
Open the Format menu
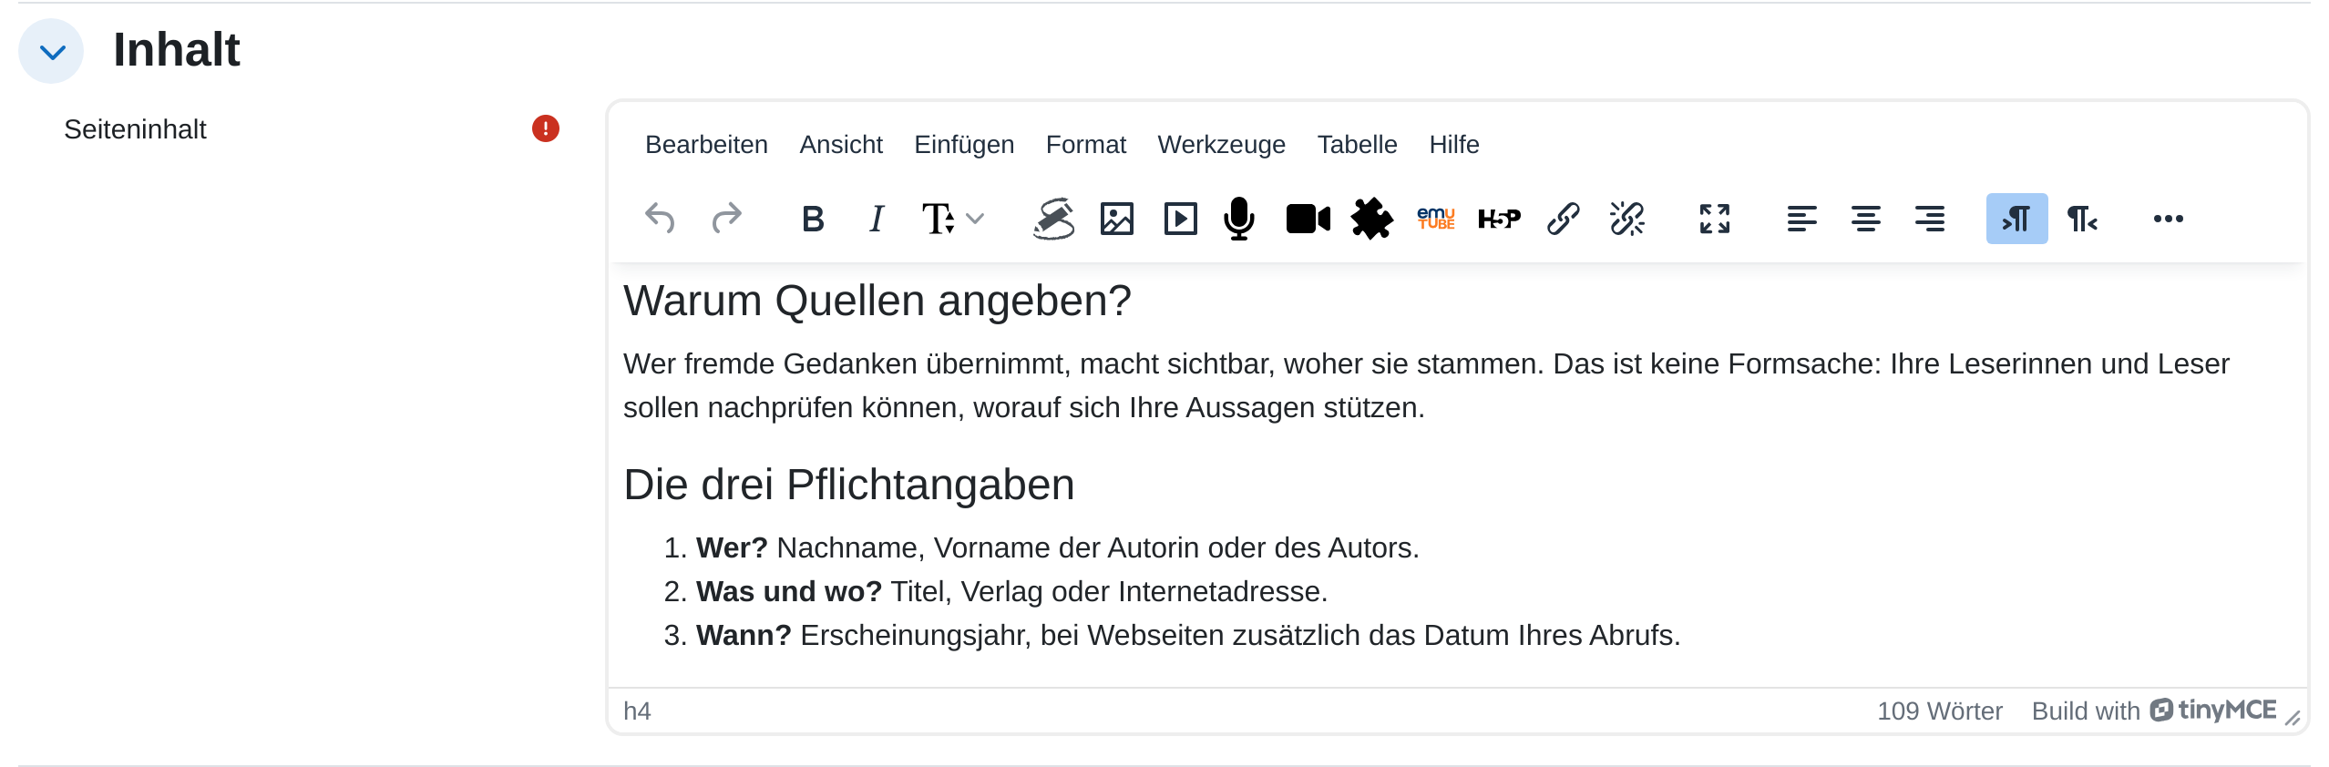click(x=1085, y=145)
